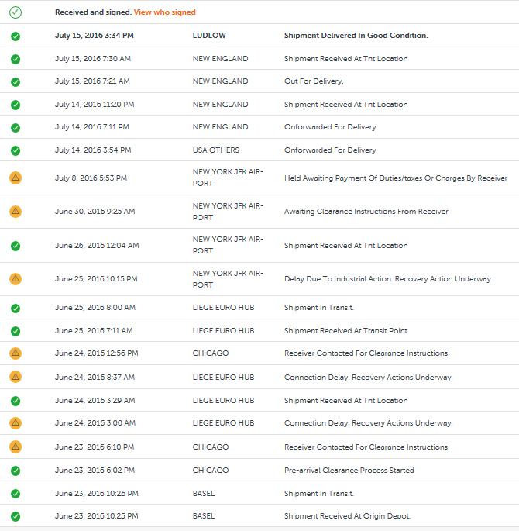Click the "July 15, 2016 3:34 PM" date
Screen dimensions: 519x531
tap(95, 36)
